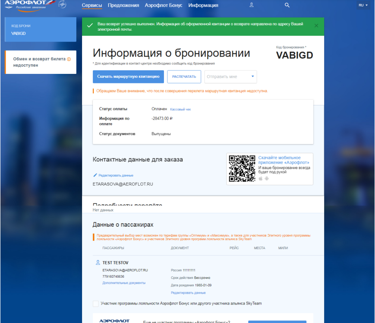Click the pencil icon for contact data

coord(95,175)
